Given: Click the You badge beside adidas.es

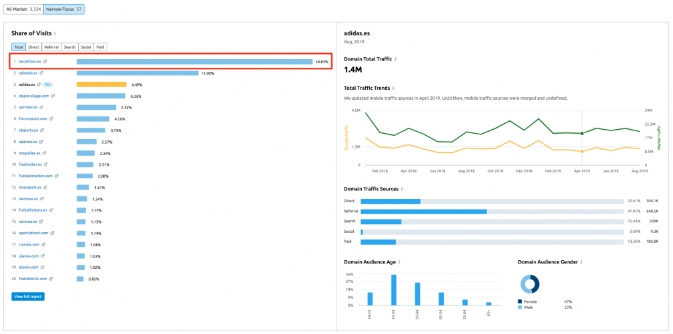Looking at the screenshot, I should 47,84.
